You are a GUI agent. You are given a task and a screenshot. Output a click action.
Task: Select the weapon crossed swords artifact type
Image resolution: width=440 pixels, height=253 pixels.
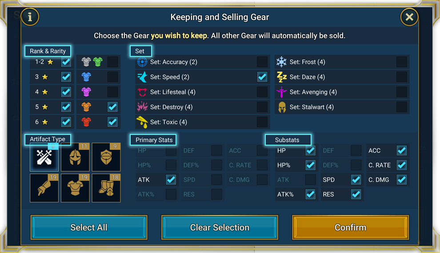pos(44,157)
